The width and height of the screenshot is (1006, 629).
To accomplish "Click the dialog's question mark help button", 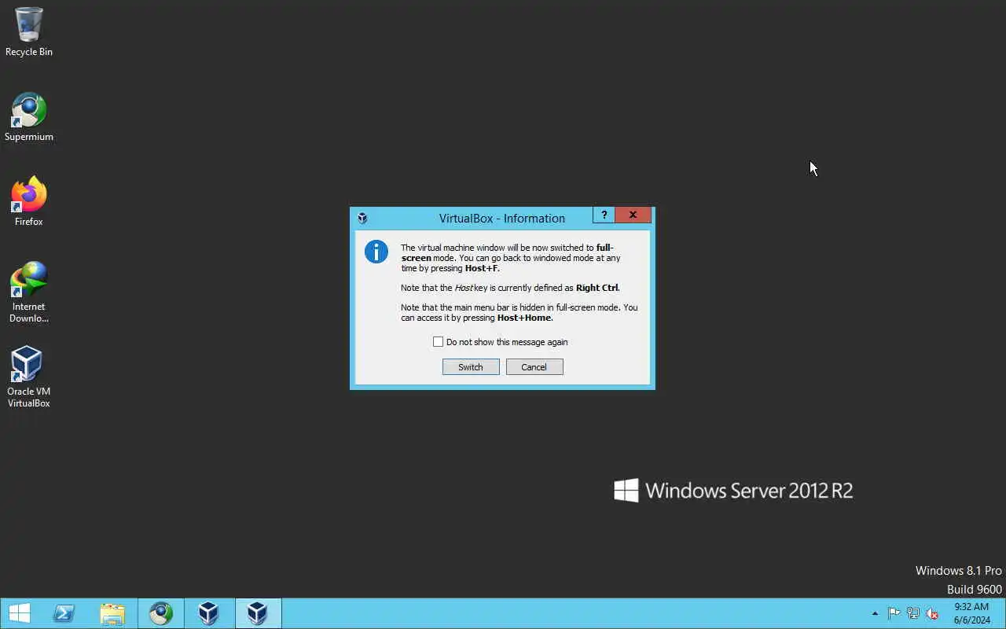I will pos(604,215).
